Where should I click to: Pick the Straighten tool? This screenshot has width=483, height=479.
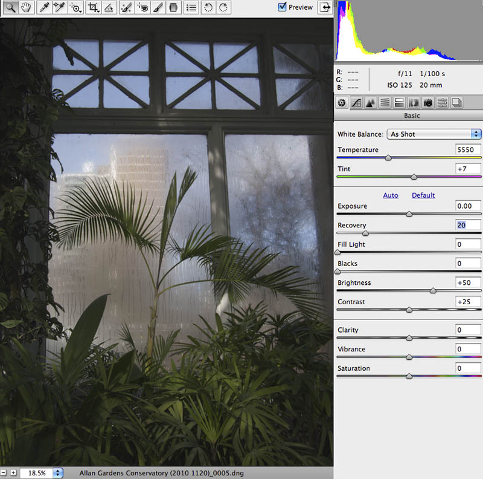coord(109,8)
